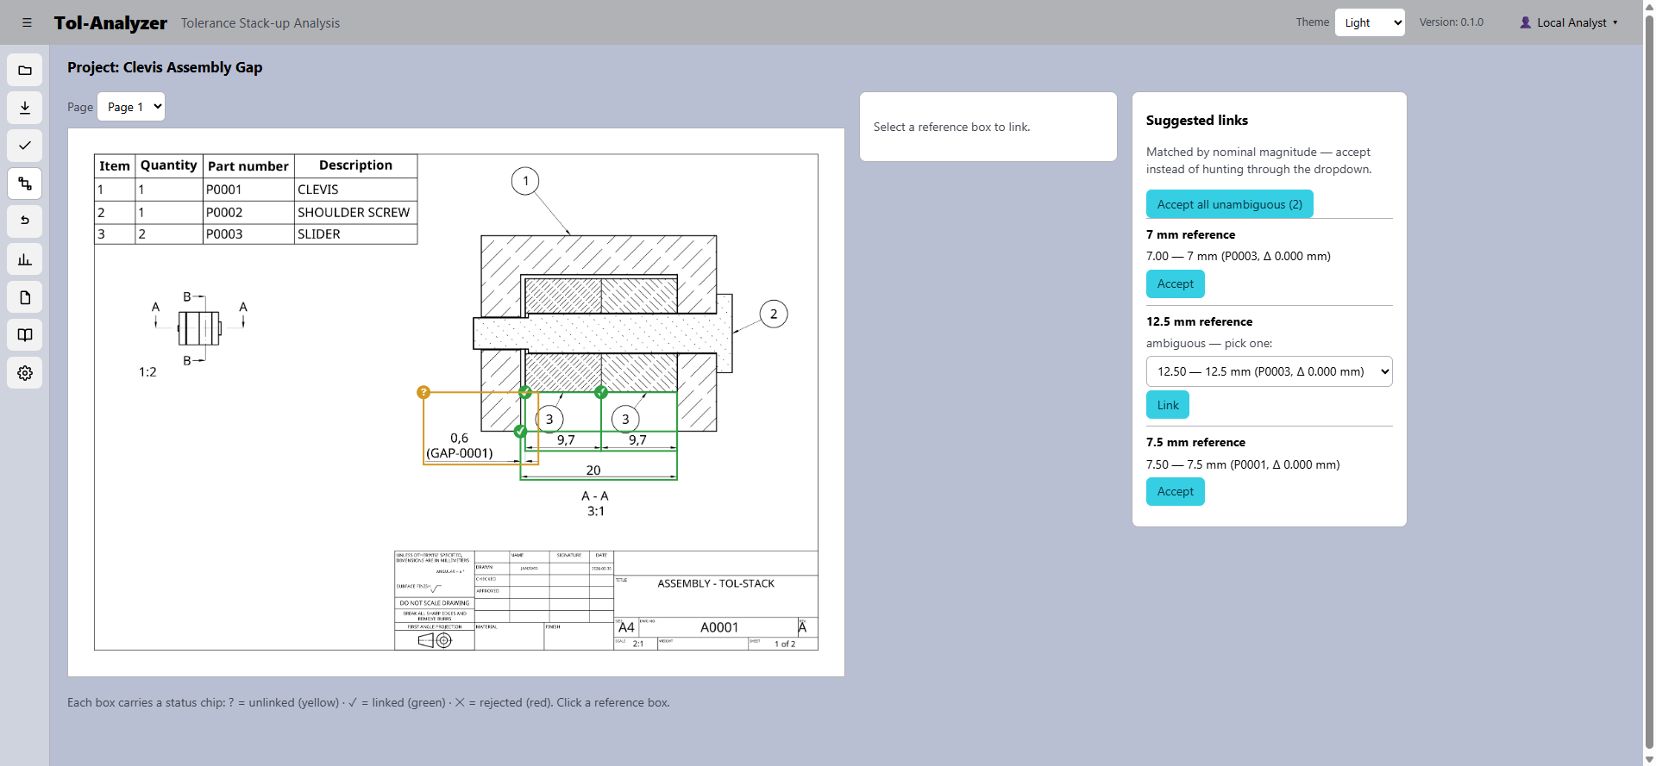The width and height of the screenshot is (1656, 766).
Task: Click the balloon 2 callout on the drawing
Action: click(774, 314)
